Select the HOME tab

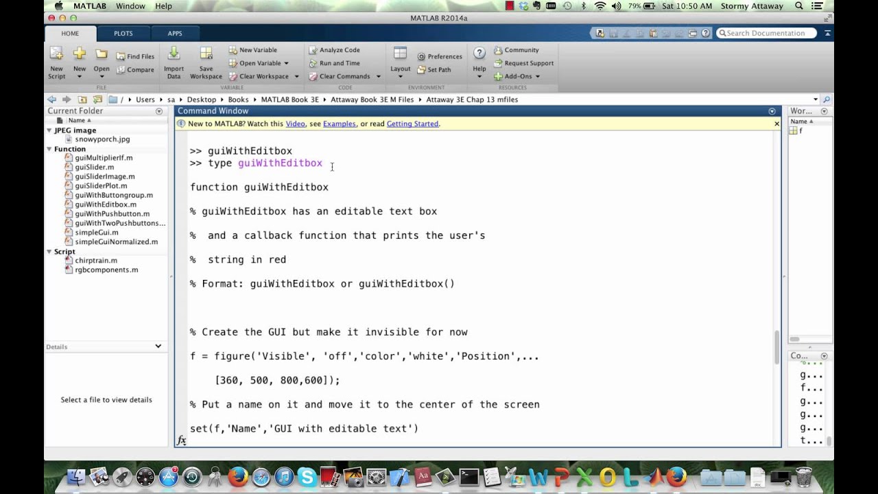pyautogui.click(x=70, y=34)
